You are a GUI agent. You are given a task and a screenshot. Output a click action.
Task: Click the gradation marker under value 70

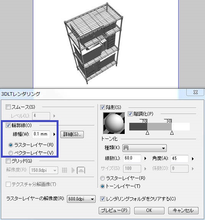(147, 133)
